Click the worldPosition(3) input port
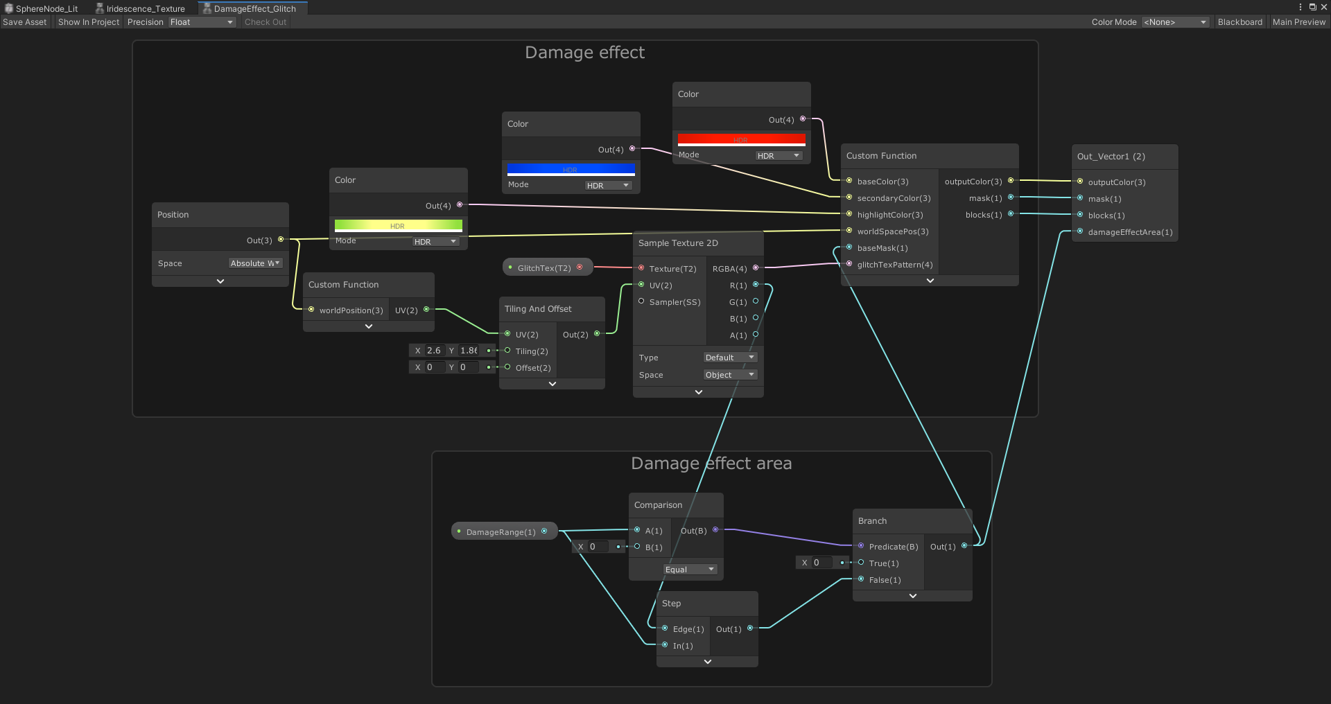Screen dimensions: 1331x704 coord(311,310)
